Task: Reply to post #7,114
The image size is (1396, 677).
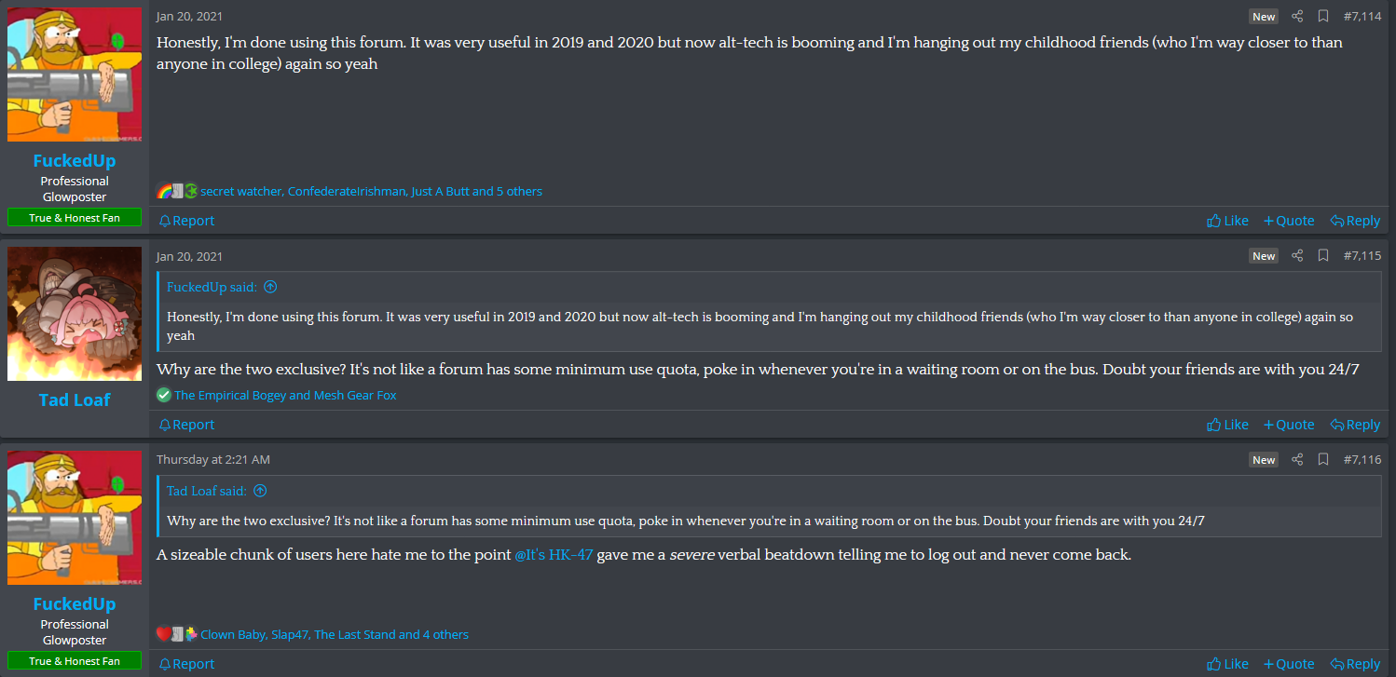Action: click(1355, 221)
